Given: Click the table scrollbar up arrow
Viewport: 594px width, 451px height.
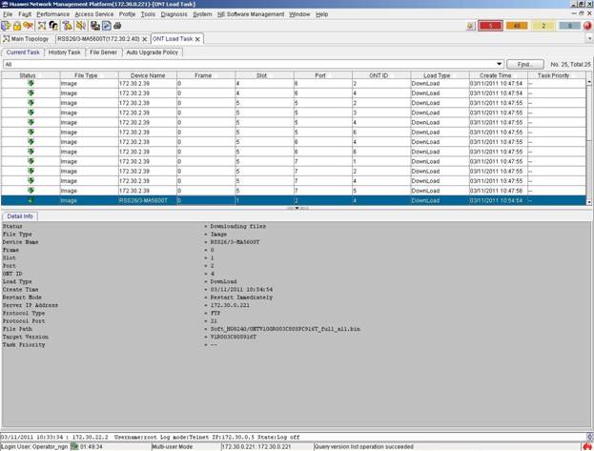Looking at the screenshot, I should 589,82.
